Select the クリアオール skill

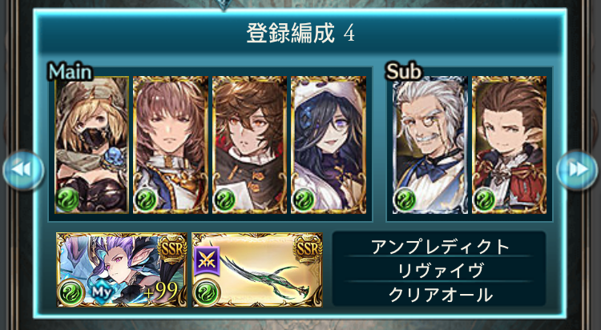pyautogui.click(x=440, y=294)
